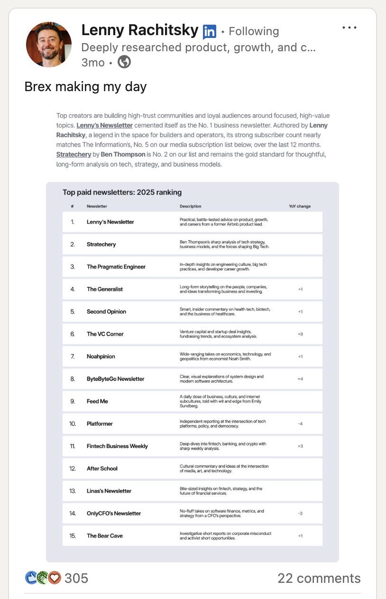
Task: View the 22 comments
Action: 319,578
